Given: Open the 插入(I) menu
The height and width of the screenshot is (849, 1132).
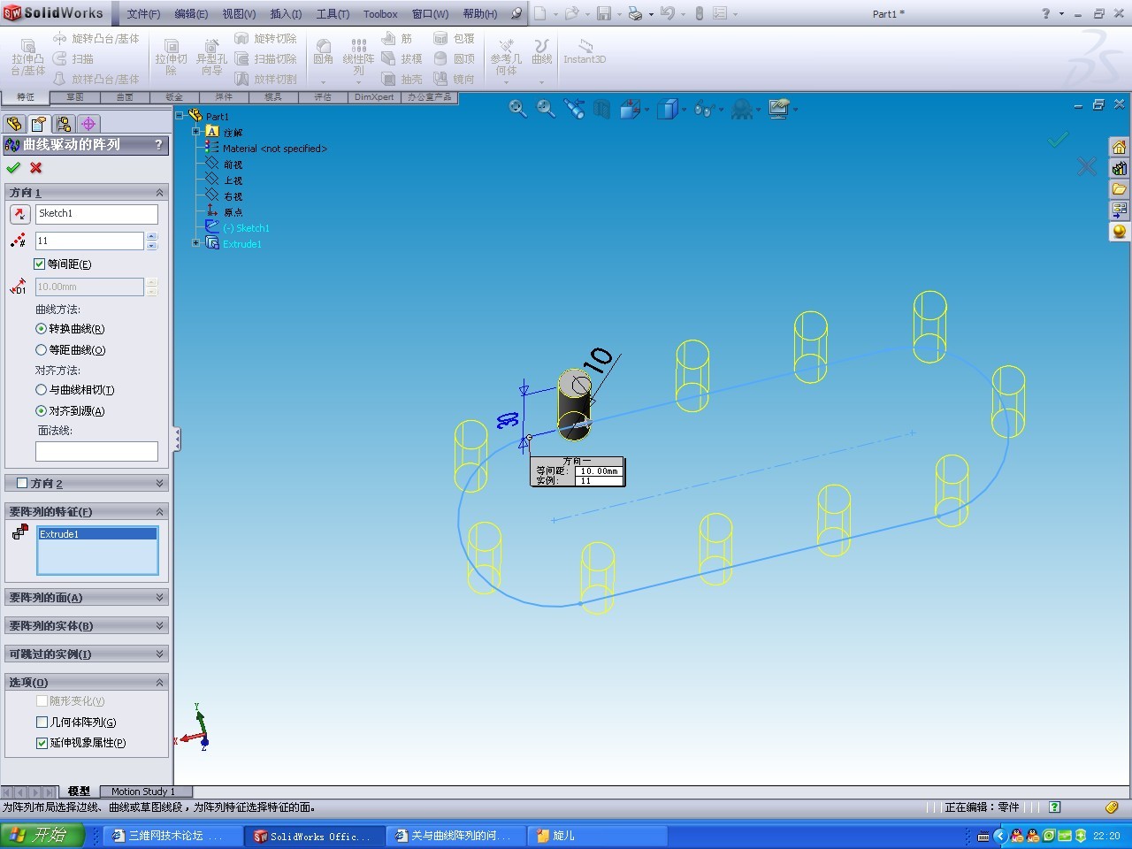Looking at the screenshot, I should coord(286,14).
